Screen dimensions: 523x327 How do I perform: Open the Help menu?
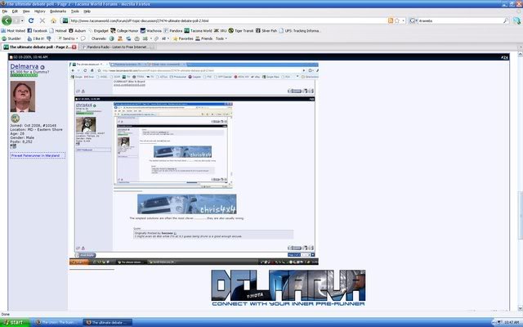[x=87, y=11]
